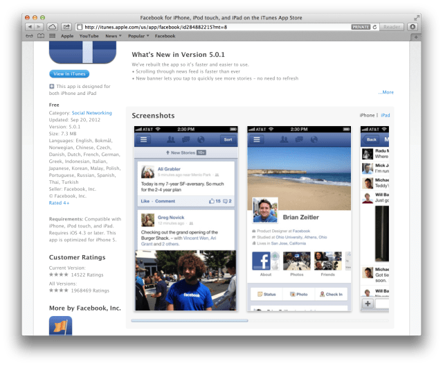Tap Ali Grabler name in screenshot
The image size is (443, 366).
[169, 169]
